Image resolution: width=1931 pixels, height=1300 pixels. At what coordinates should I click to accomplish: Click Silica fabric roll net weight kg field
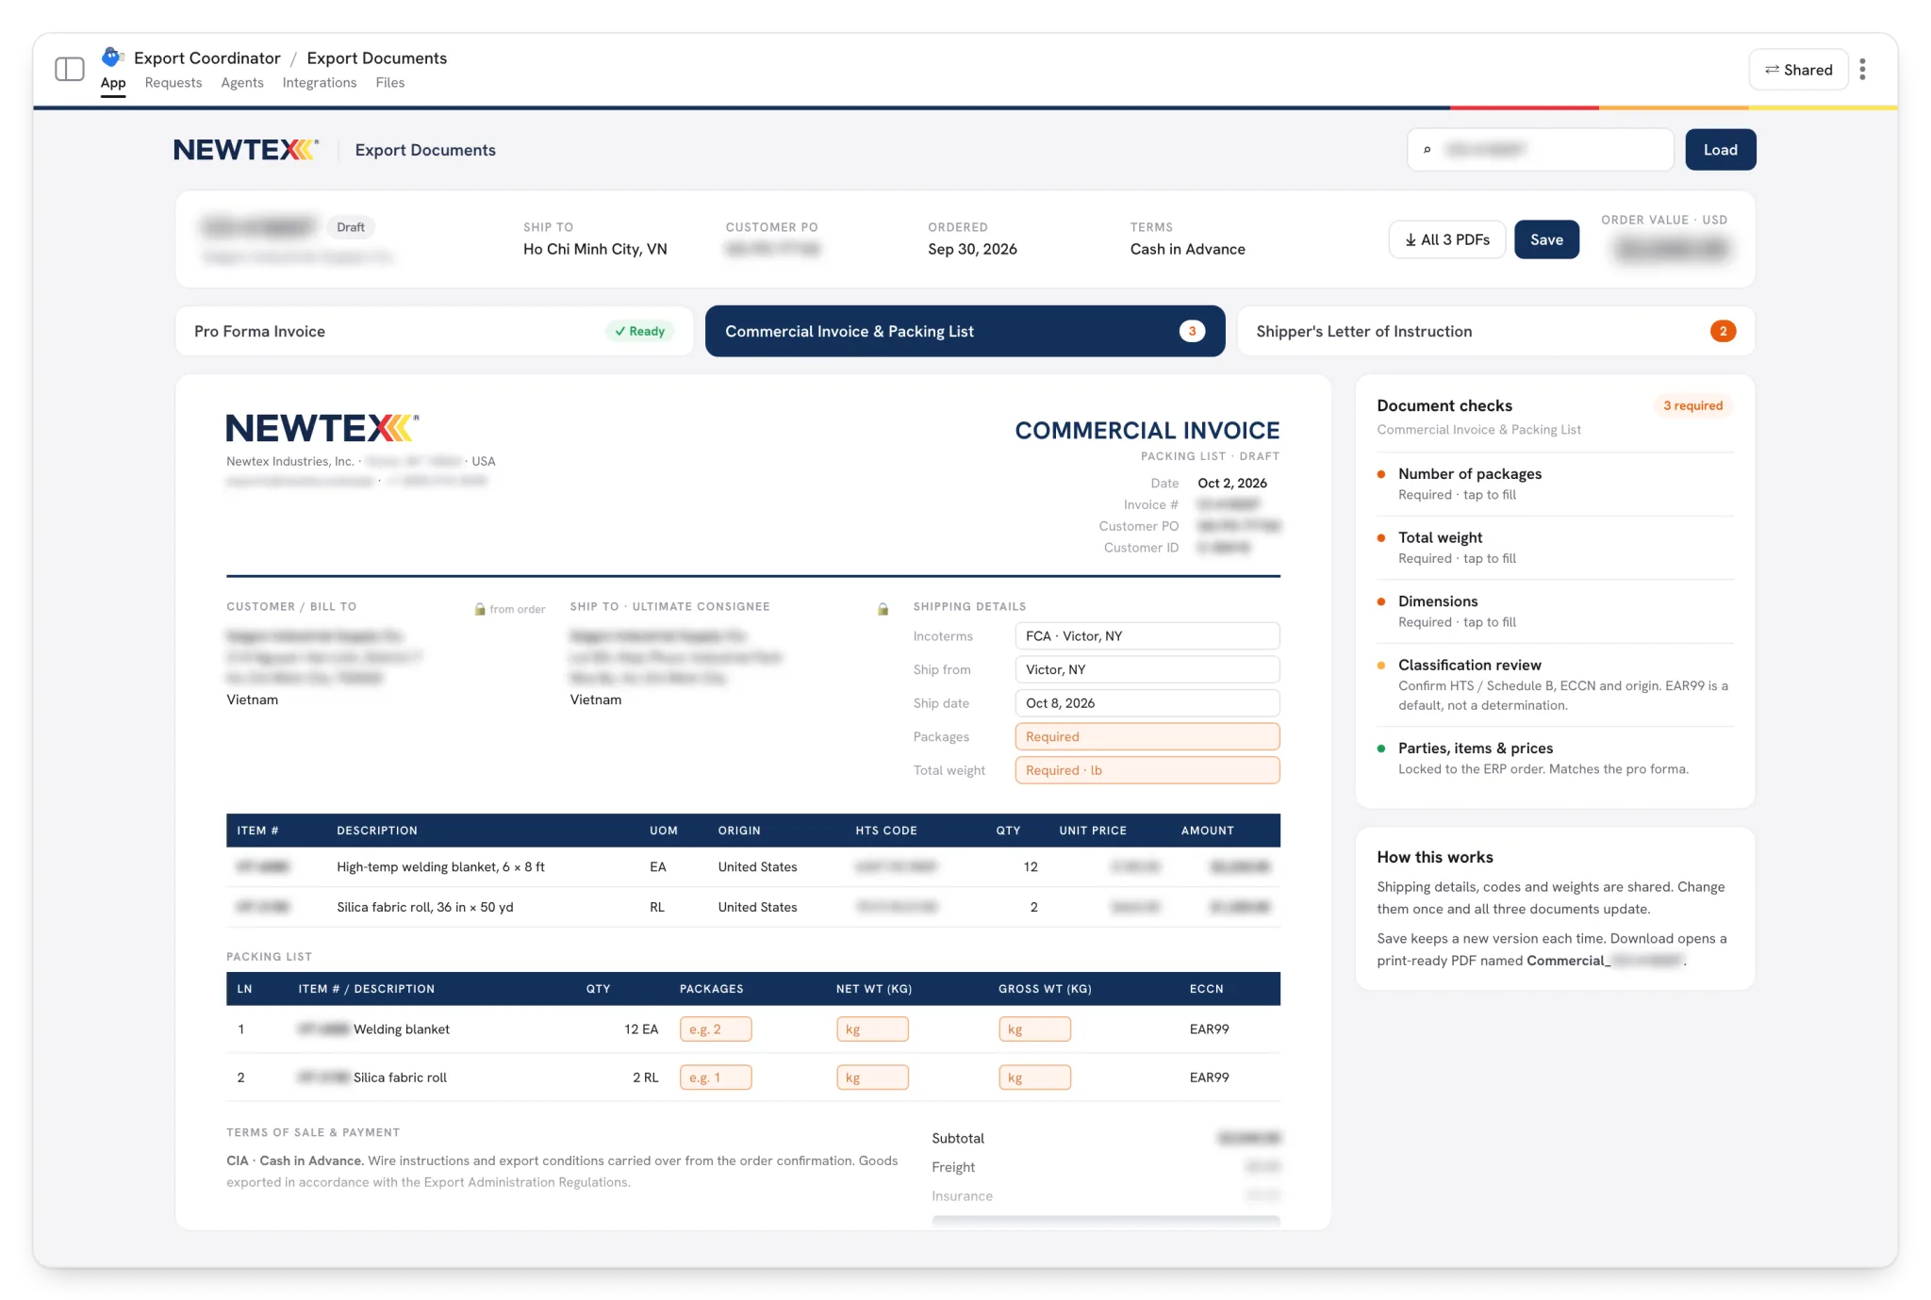click(x=872, y=1078)
